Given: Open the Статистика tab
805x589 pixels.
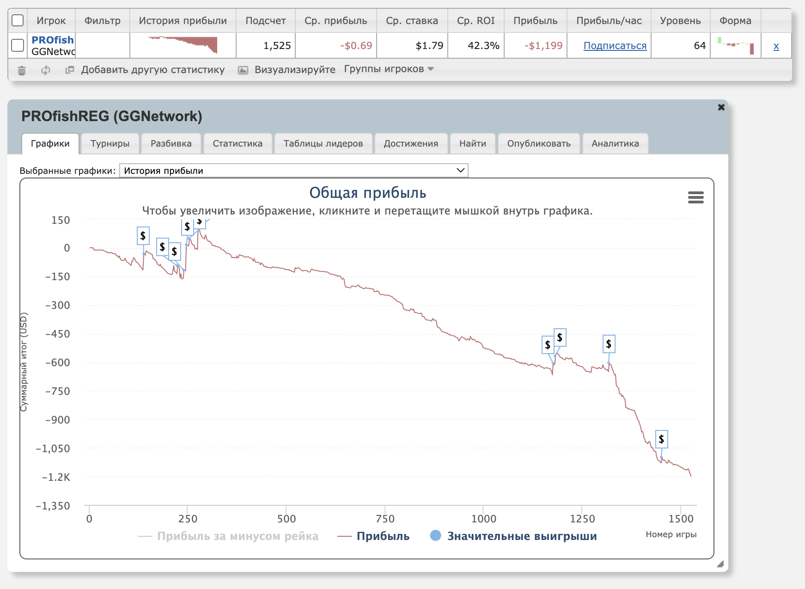Looking at the screenshot, I should pyautogui.click(x=238, y=143).
